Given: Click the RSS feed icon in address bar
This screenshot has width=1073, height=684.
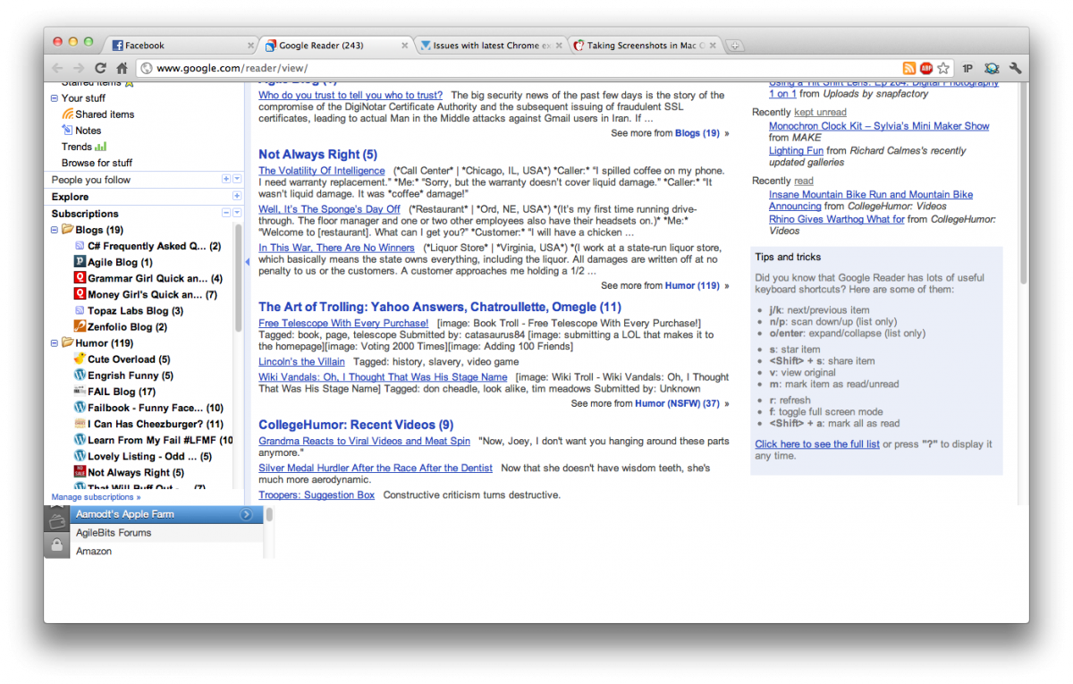Looking at the screenshot, I should click(x=908, y=68).
